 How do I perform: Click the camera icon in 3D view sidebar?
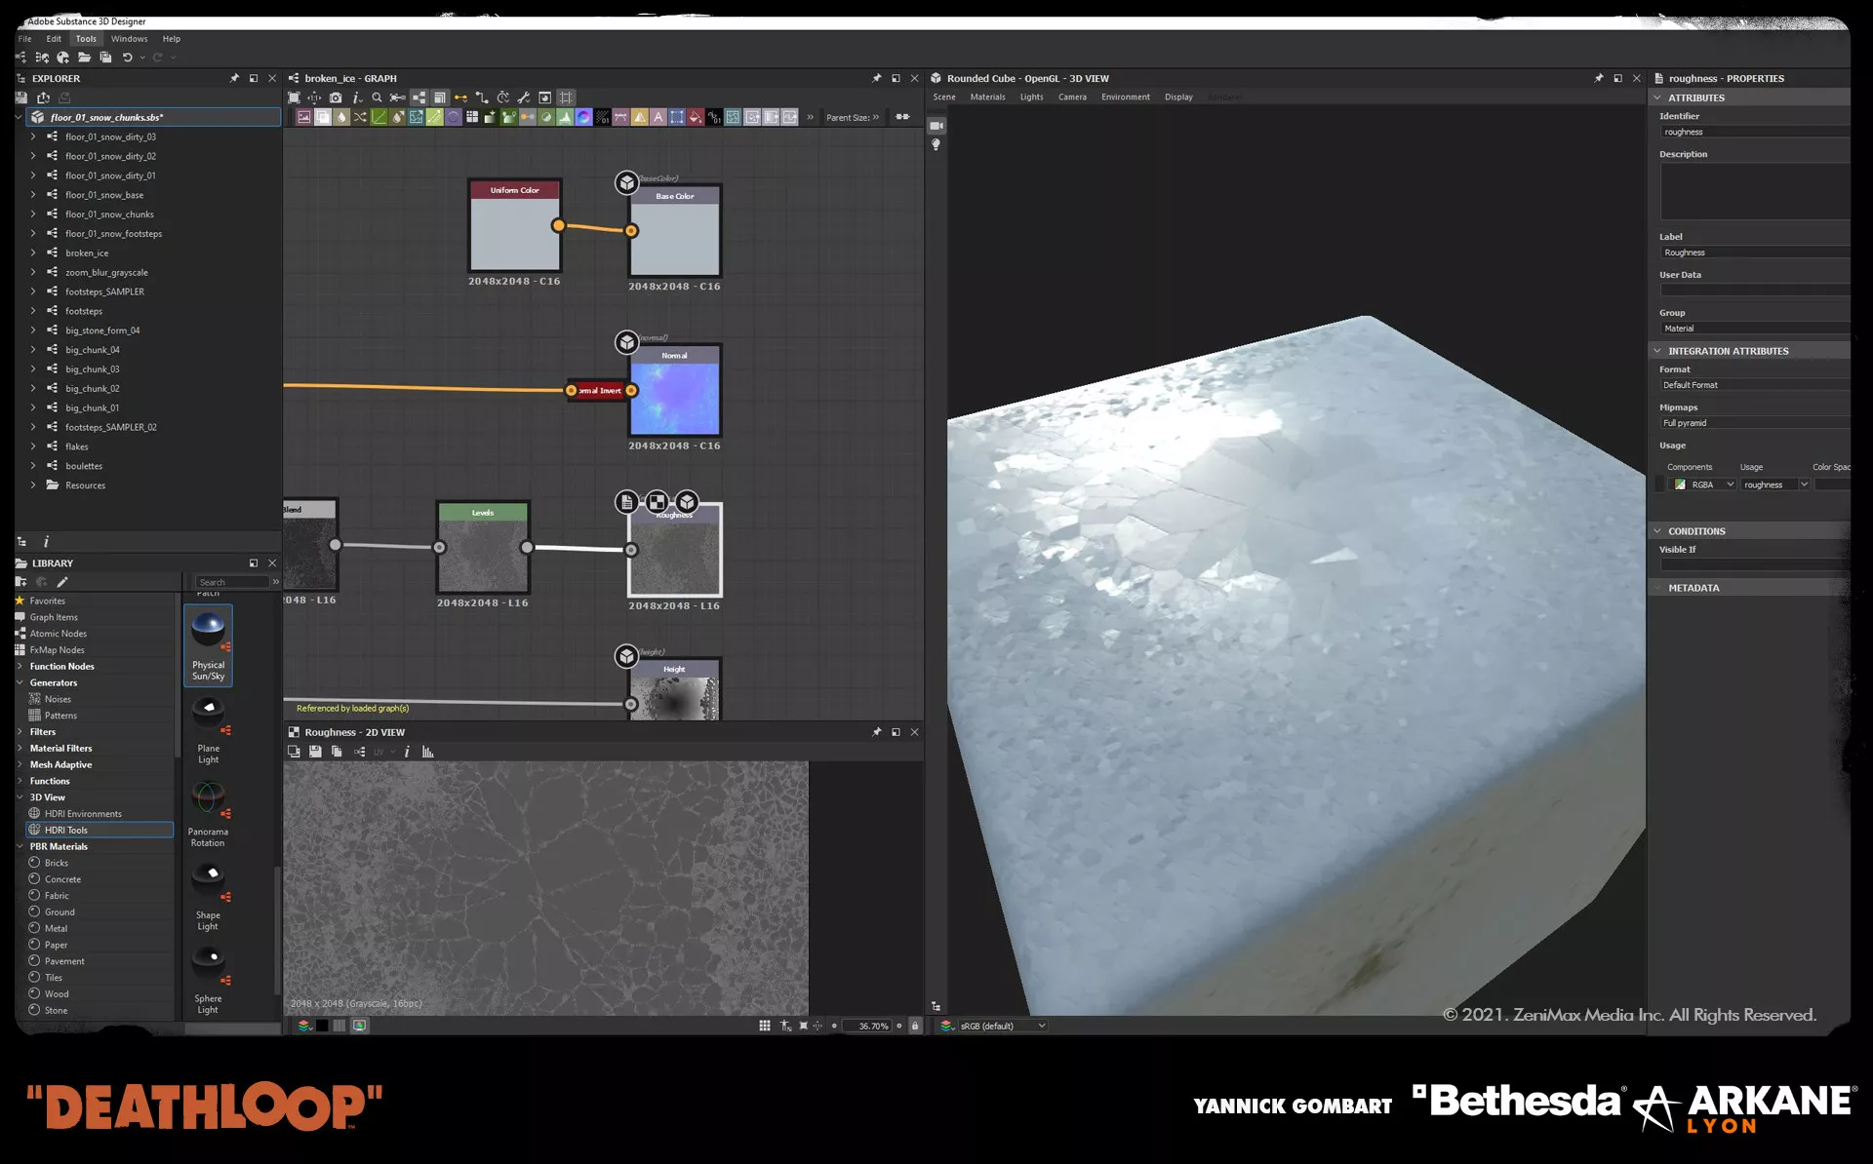936,126
